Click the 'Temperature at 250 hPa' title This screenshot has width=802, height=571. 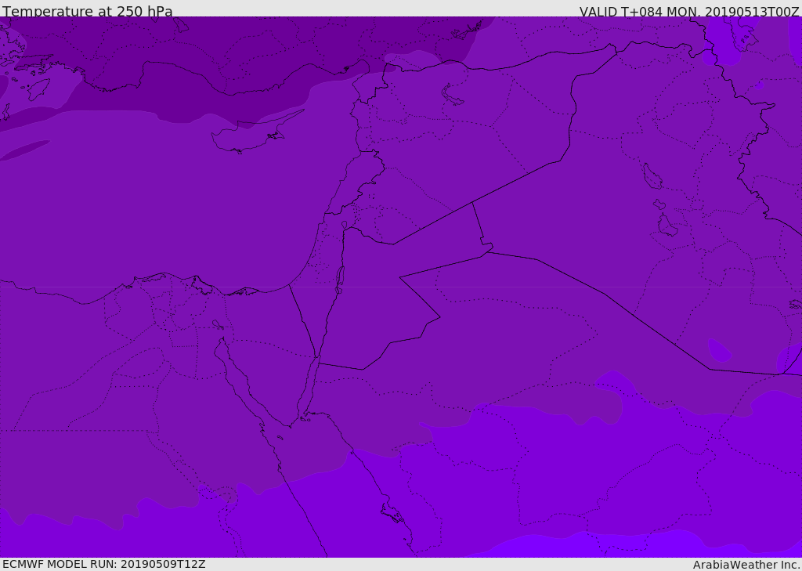(x=88, y=11)
